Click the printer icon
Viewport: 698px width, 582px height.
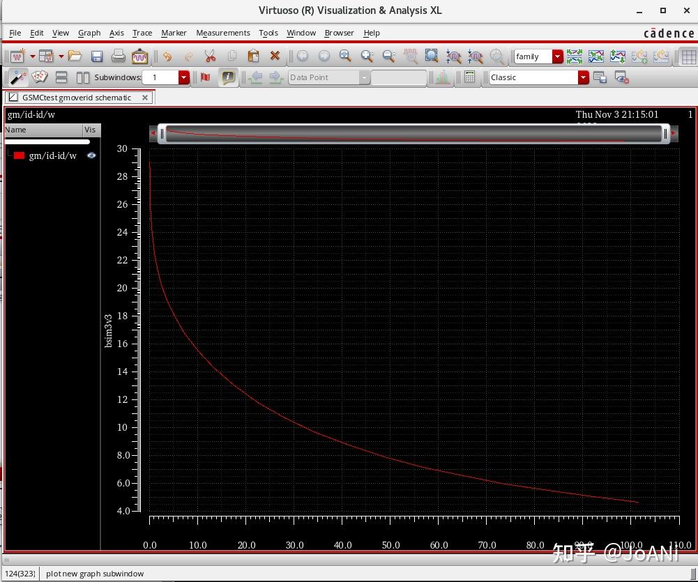(x=119, y=56)
